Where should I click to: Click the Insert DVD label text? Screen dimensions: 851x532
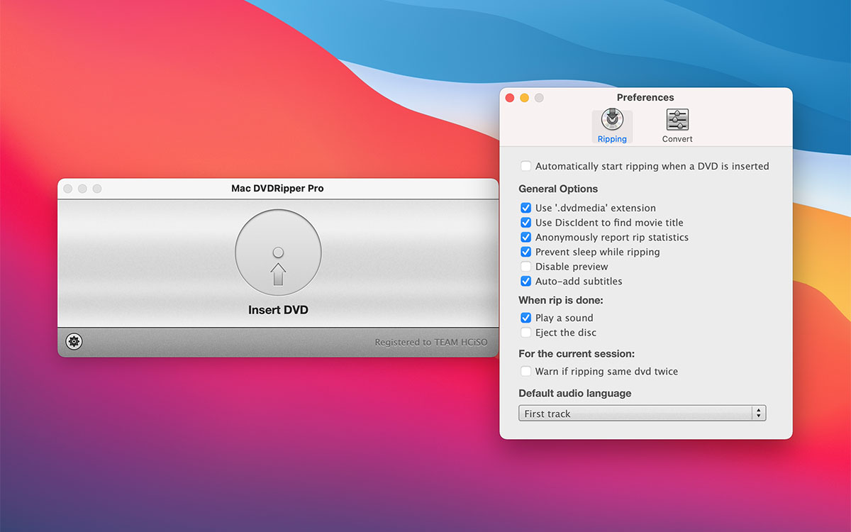point(278,310)
